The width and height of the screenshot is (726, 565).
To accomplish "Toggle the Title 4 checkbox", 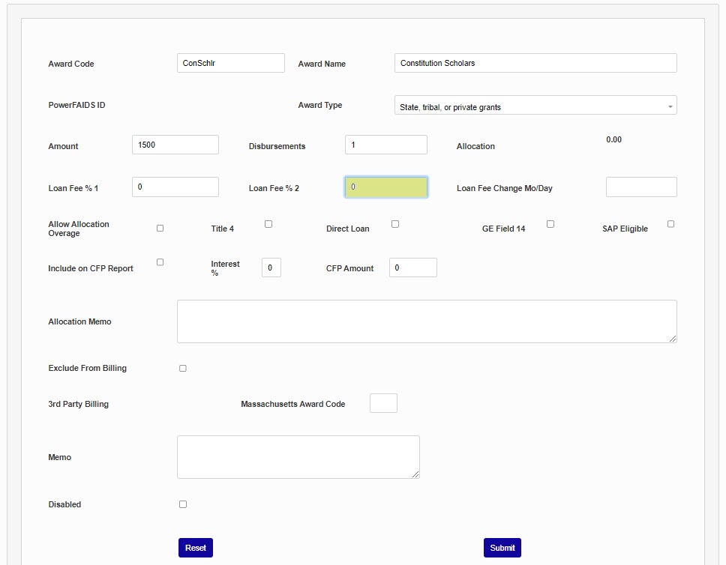I will coord(268,224).
